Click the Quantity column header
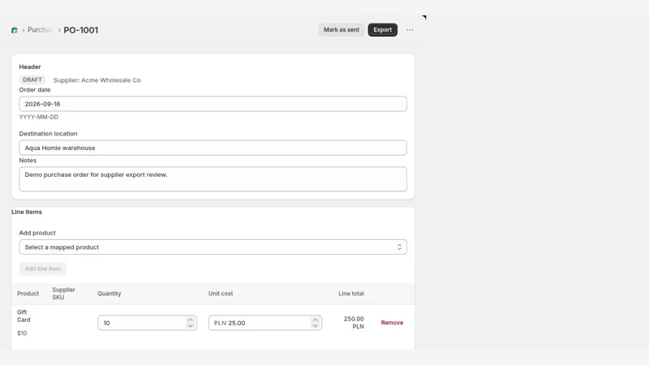This screenshot has width=649, height=365. [110, 294]
